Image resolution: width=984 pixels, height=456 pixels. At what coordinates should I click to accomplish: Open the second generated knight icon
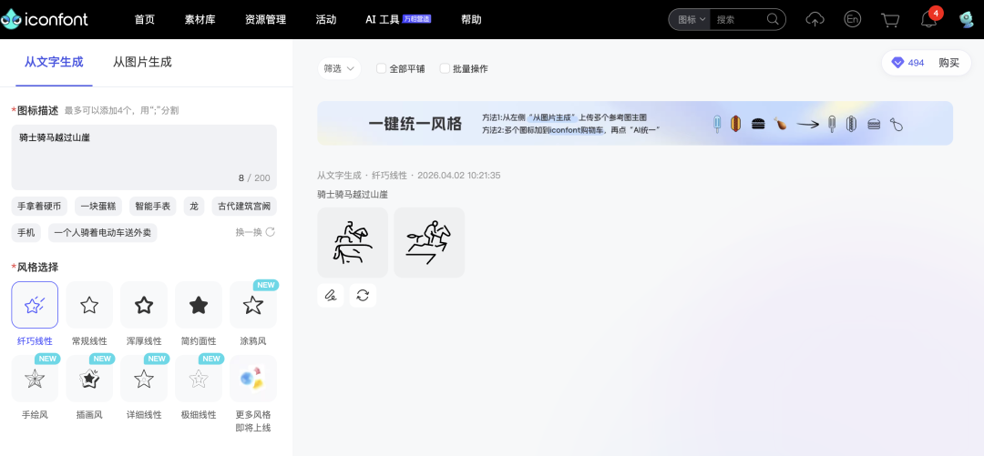[x=429, y=242]
